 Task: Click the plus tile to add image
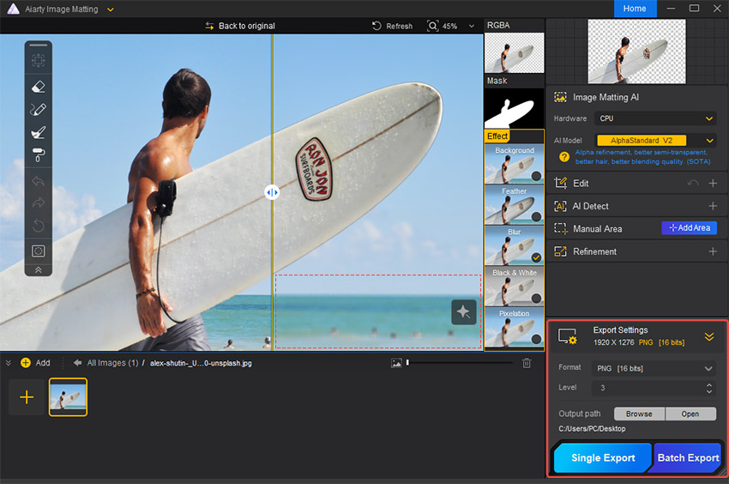tap(27, 397)
